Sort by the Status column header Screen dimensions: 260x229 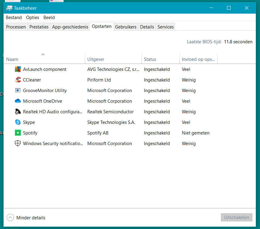150,59
